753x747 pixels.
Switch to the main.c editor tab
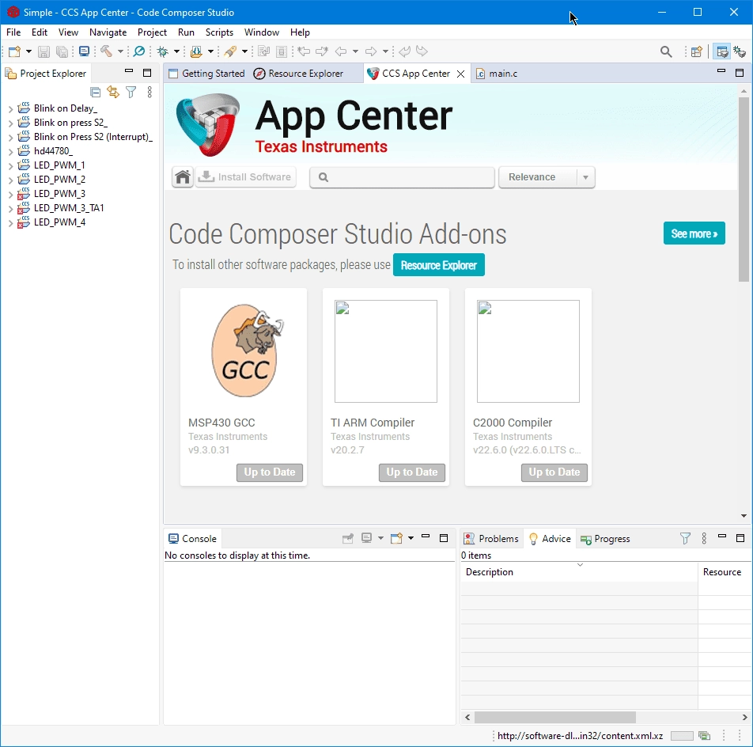(497, 74)
